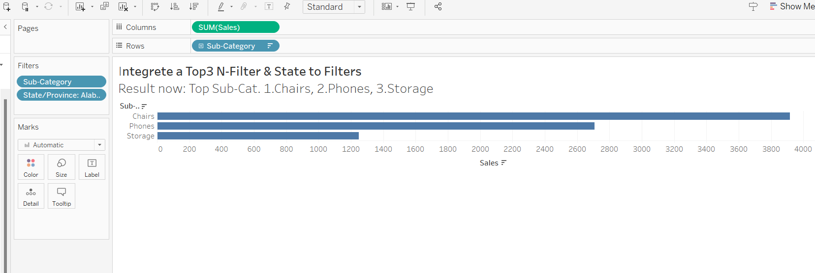Toggle the Fix Axes pin icon
Image resolution: width=815 pixels, height=273 pixels.
[287, 7]
